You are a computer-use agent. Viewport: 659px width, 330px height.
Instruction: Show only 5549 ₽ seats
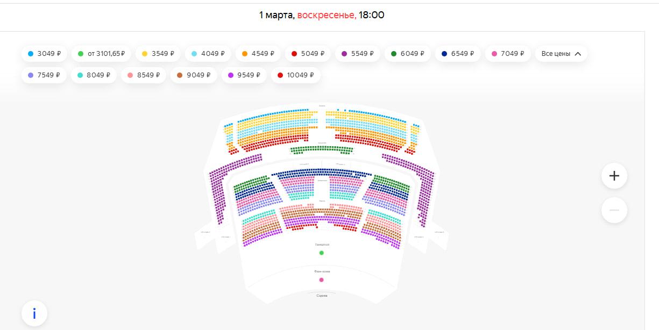[x=357, y=54]
